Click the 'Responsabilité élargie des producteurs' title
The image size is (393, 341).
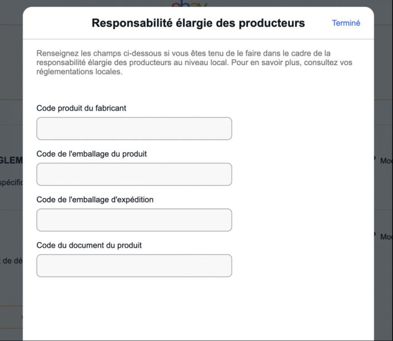tap(198, 23)
